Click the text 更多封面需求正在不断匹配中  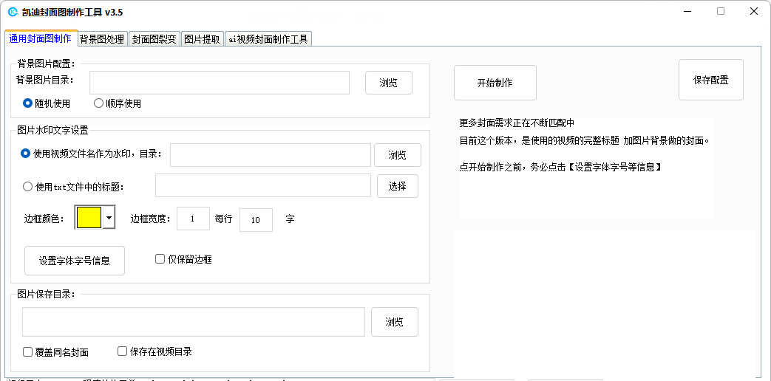[517, 123]
